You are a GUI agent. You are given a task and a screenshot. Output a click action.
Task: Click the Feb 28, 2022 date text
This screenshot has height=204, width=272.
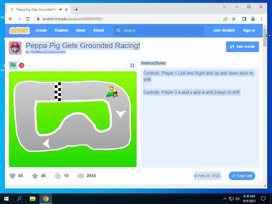pos(209,176)
